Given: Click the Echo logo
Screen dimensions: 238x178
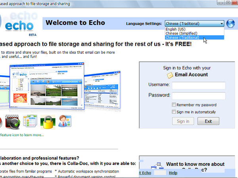Looking at the screenshot, I should [19, 26].
